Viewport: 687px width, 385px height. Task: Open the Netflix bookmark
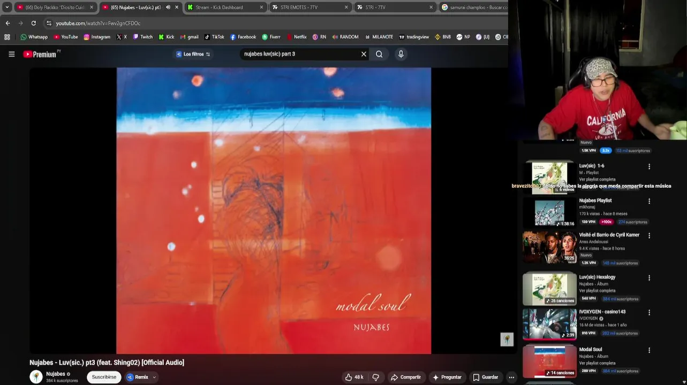pos(297,37)
